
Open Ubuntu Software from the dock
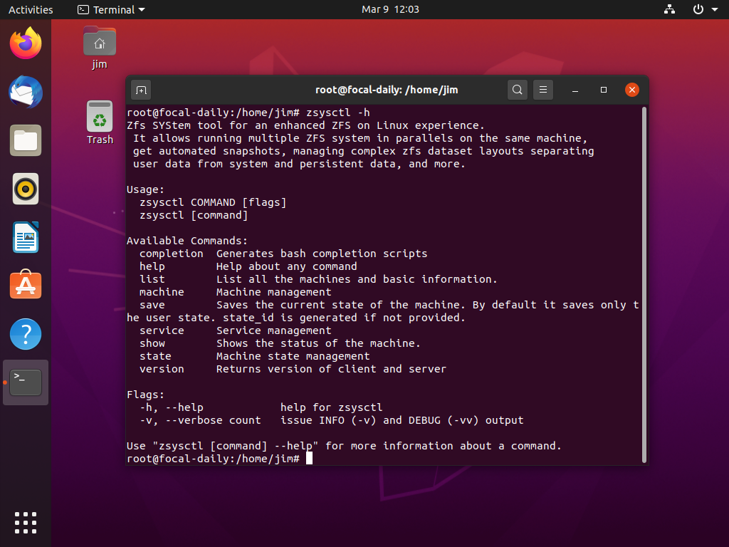point(25,285)
